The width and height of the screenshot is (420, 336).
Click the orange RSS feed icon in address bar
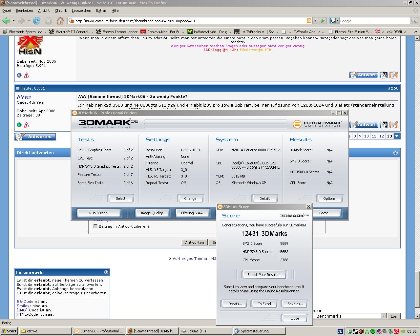[x=309, y=21]
